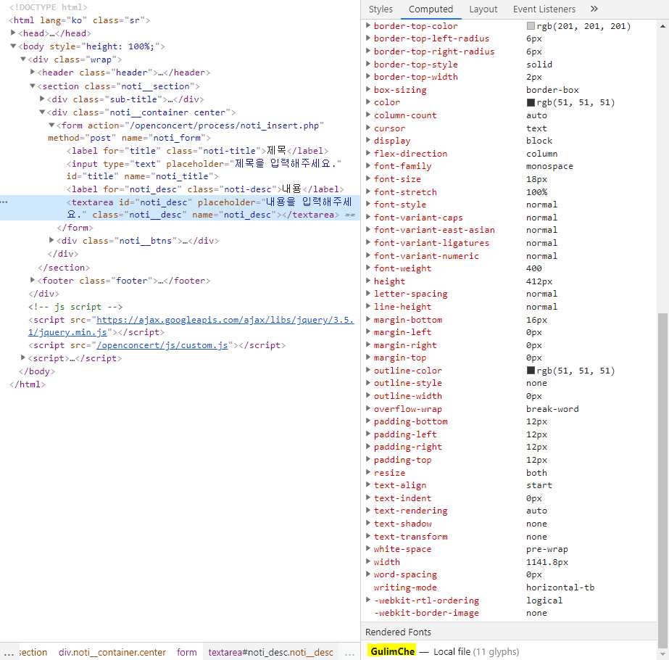Expand the header class header node
669x660 pixels.
[33, 72]
